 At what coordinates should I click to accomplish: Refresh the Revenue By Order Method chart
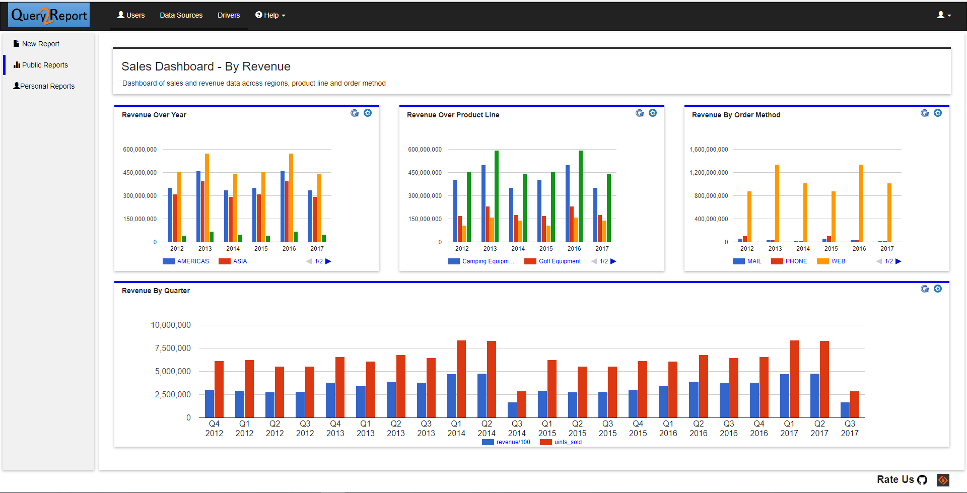pyautogui.click(x=925, y=113)
